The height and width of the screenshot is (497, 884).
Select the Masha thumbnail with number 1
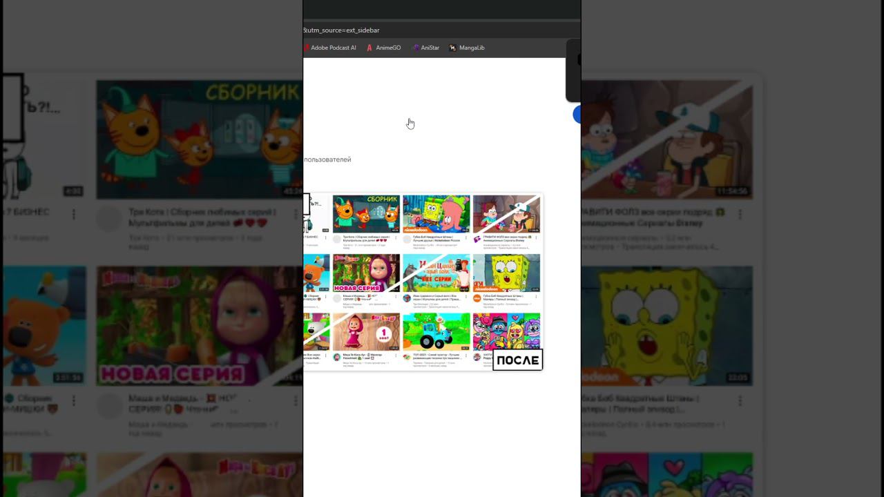[366, 332]
